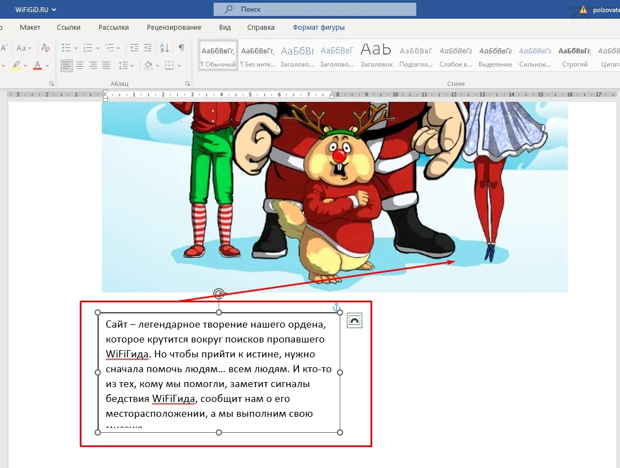This screenshot has height=468, width=620.
Task: Open layout options icon beside text box
Action: (354, 320)
